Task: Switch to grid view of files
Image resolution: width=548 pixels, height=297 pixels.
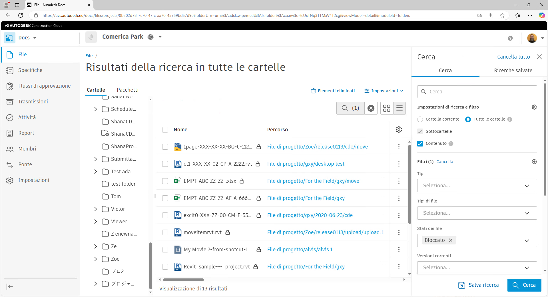Action: click(x=386, y=108)
